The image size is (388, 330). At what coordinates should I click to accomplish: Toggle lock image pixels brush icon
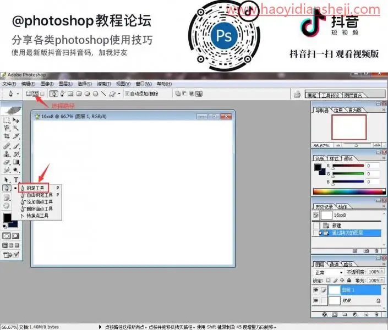click(x=335, y=280)
